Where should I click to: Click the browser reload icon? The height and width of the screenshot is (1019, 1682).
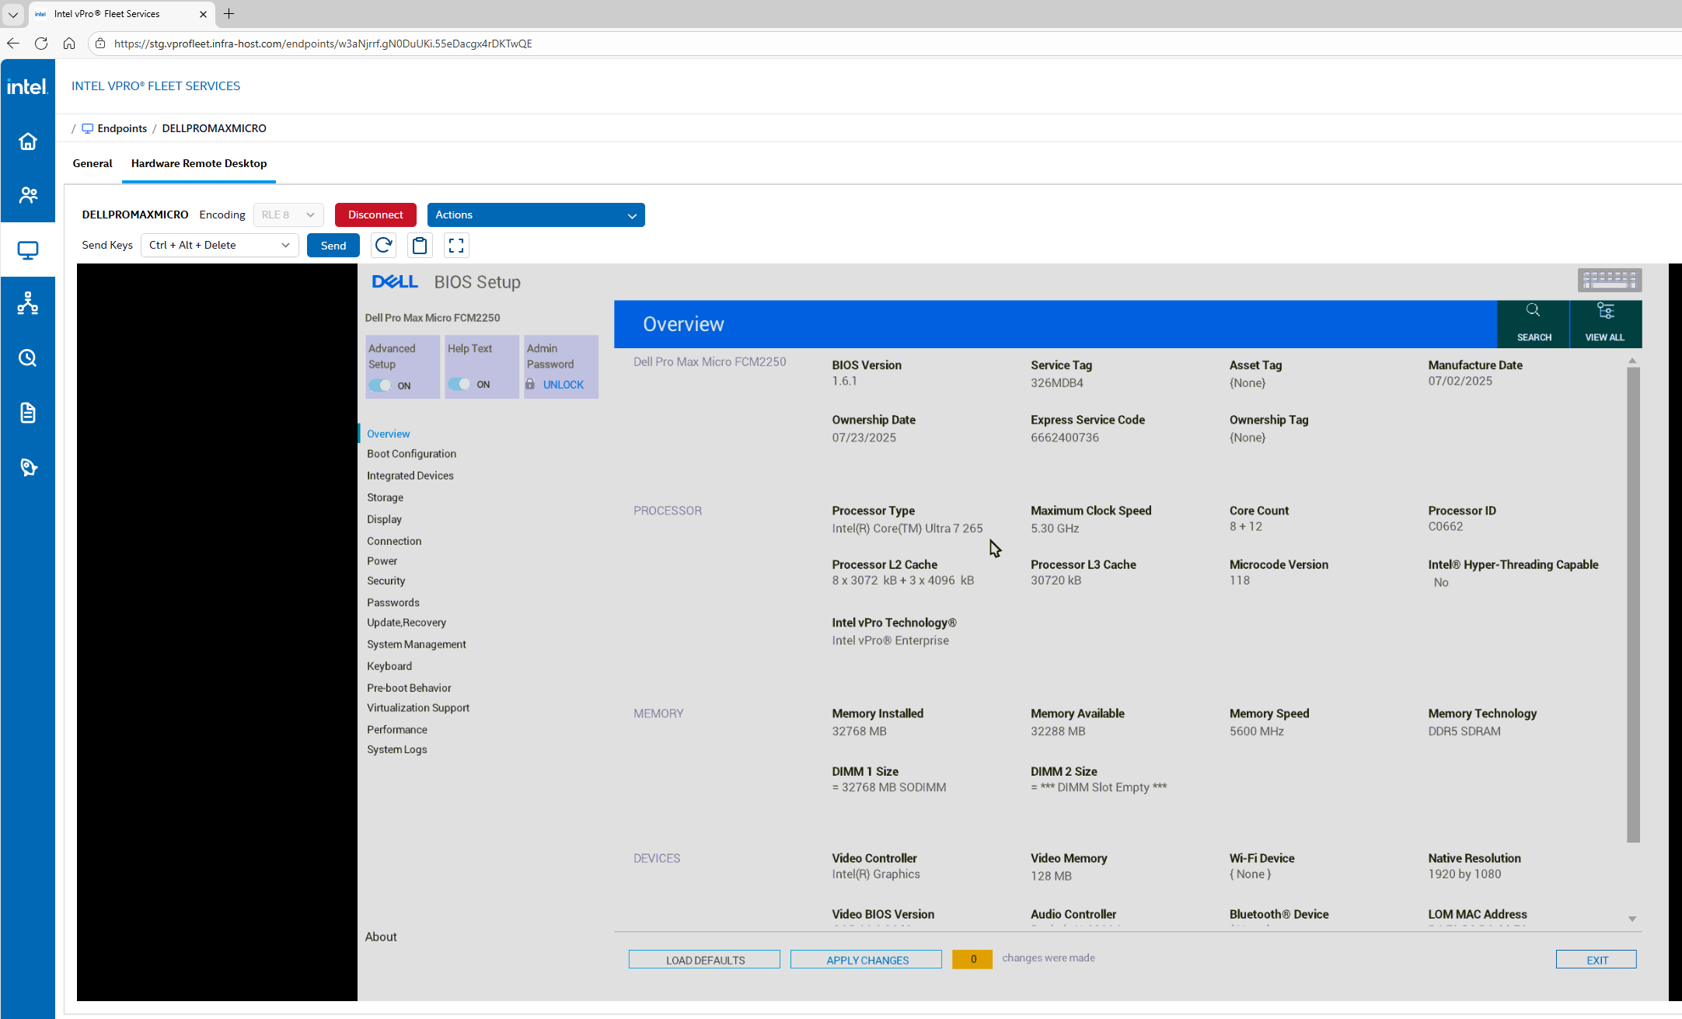tap(41, 44)
